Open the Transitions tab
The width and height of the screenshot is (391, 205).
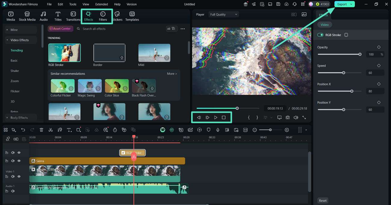(73, 16)
